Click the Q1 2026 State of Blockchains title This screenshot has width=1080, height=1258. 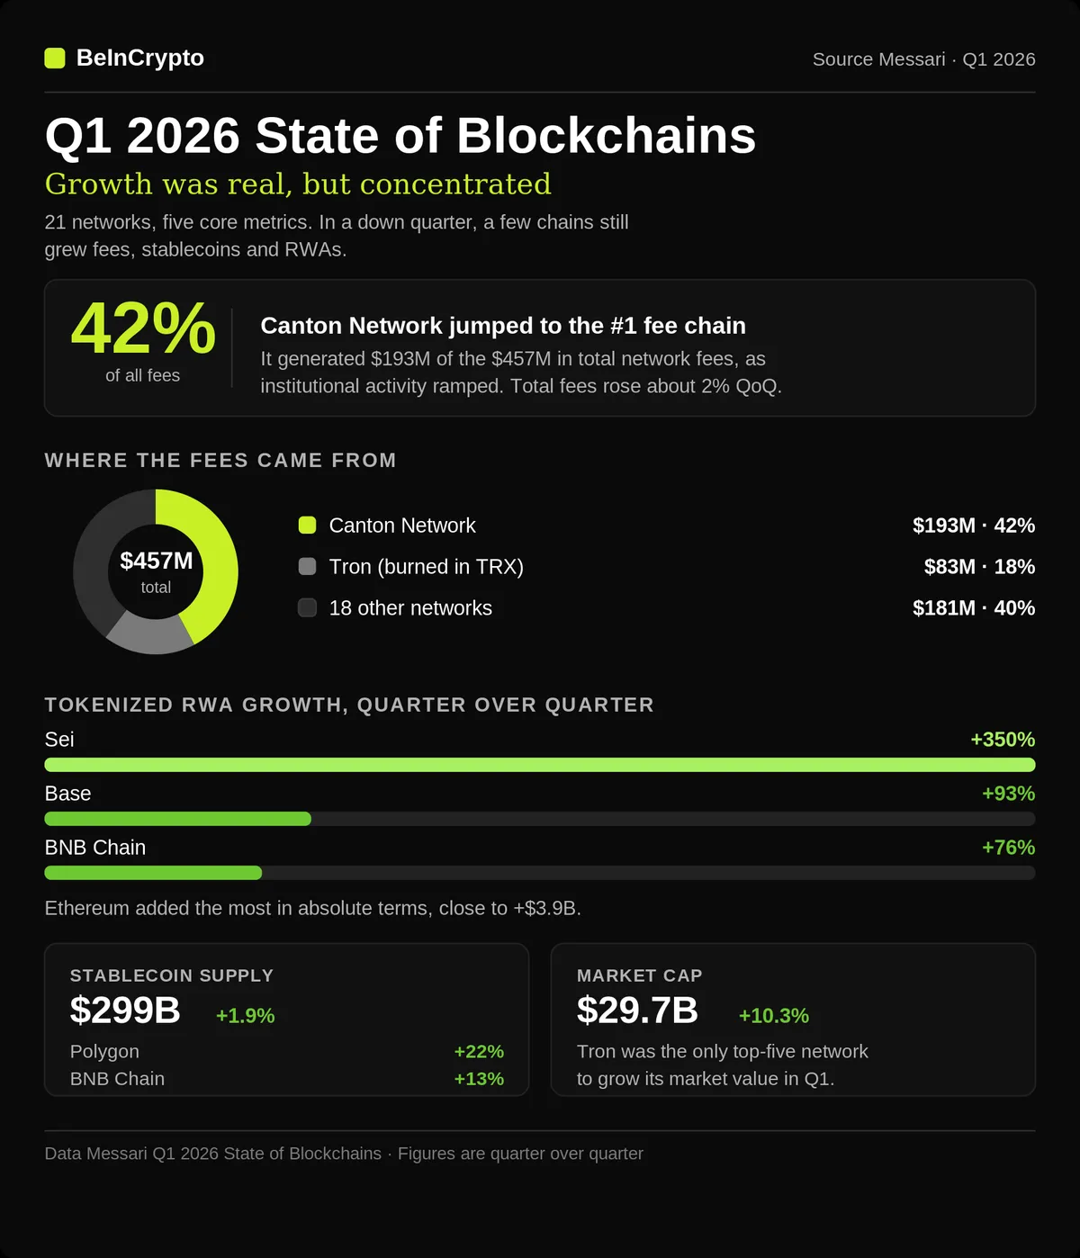pos(400,136)
